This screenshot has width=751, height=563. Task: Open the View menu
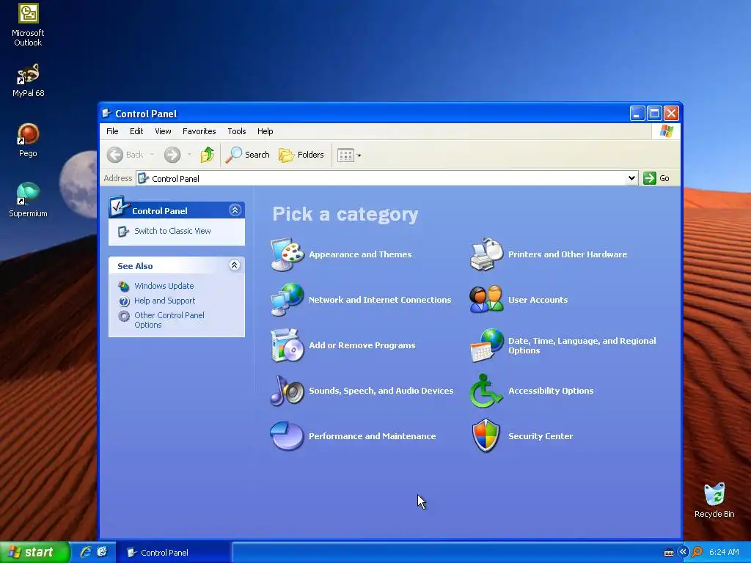(163, 131)
